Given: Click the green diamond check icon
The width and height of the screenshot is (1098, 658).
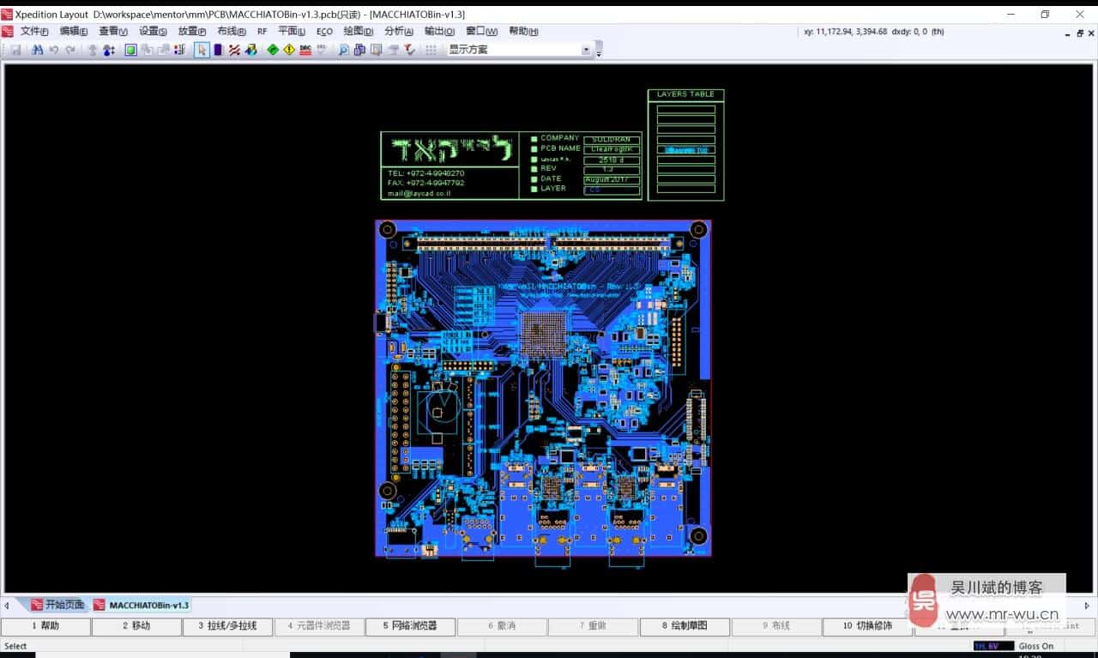Looking at the screenshot, I should [273, 50].
